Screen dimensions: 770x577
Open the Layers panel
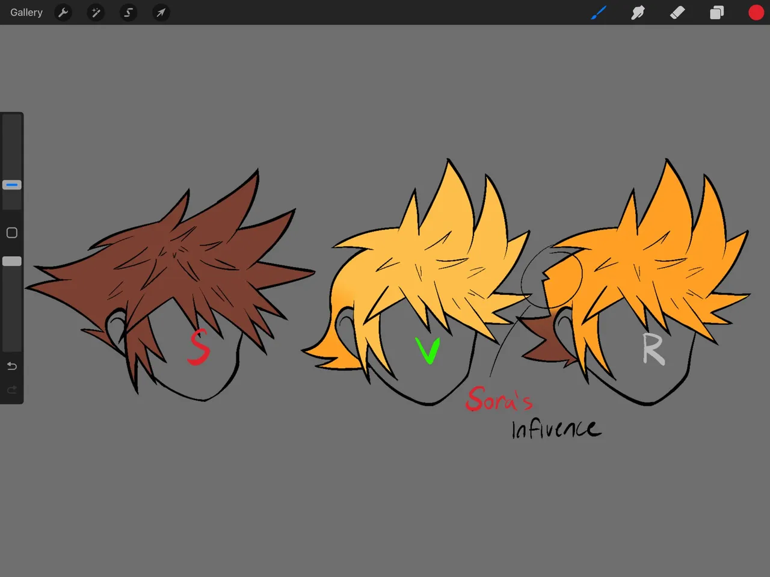click(716, 12)
